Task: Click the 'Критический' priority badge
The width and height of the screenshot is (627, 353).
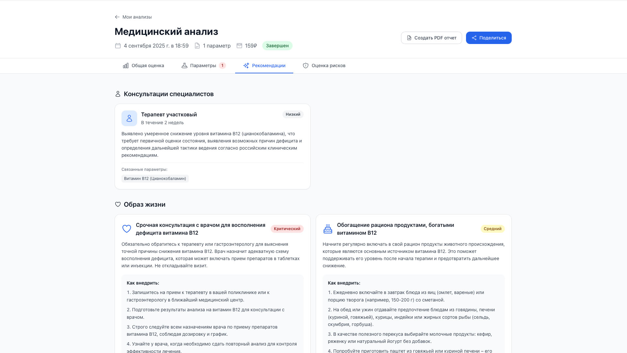Action: tap(287, 229)
